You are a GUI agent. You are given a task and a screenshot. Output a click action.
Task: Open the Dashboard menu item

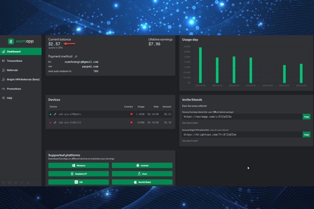tap(21, 52)
